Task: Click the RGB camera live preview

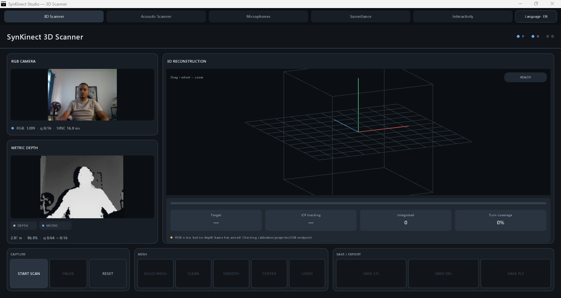Action: pos(82,95)
